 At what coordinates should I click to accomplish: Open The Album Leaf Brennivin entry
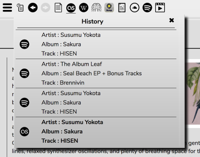click(96, 74)
